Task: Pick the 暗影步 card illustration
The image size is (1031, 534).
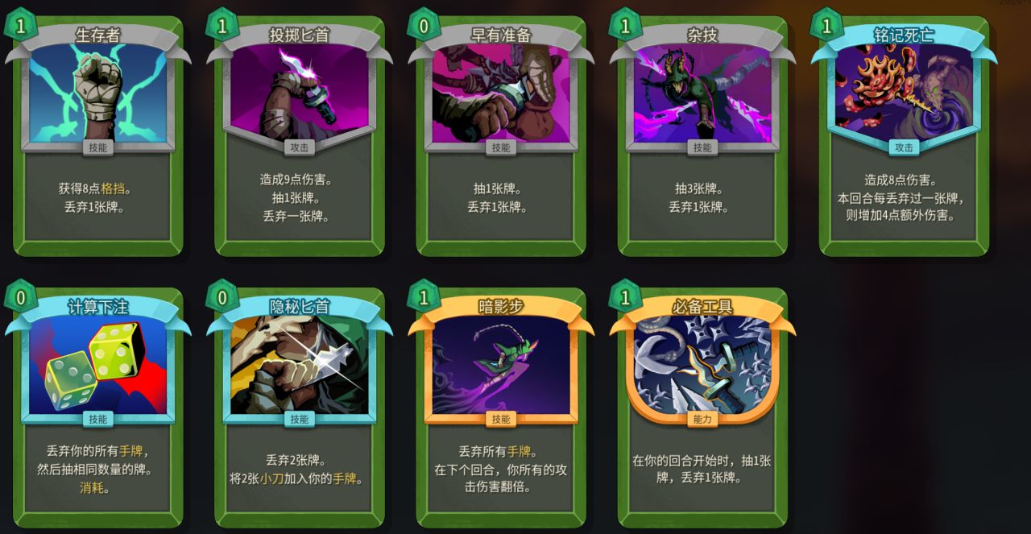Action: pyautogui.click(x=500, y=365)
